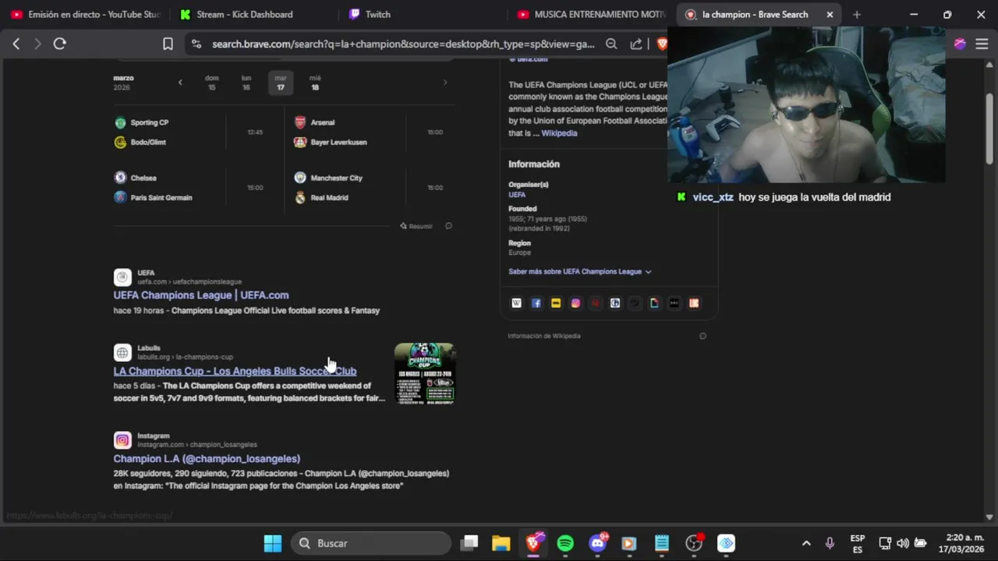Go back with the browser back arrow

pos(16,44)
